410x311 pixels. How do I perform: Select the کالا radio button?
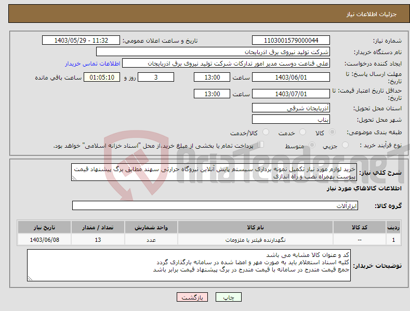[332, 132]
